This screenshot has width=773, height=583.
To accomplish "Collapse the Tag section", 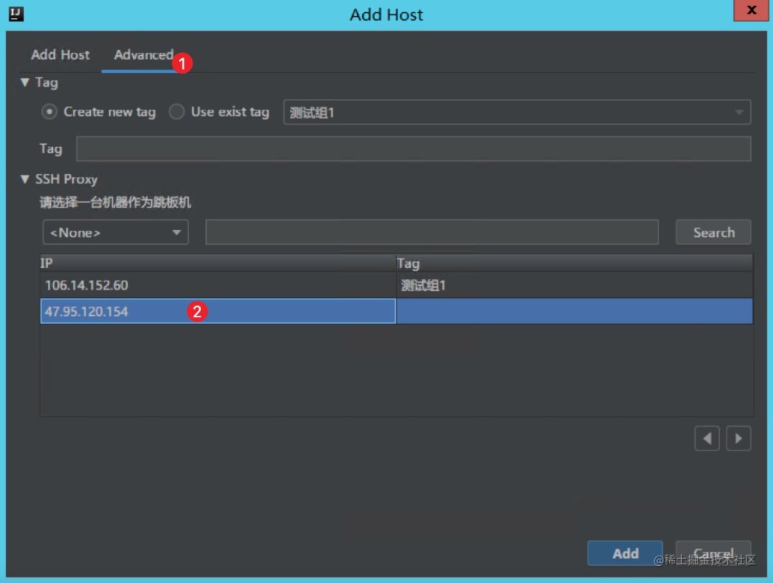I will (x=24, y=82).
